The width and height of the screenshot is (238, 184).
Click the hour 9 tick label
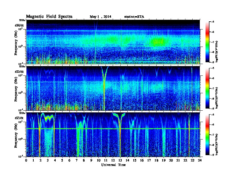point(91,160)
